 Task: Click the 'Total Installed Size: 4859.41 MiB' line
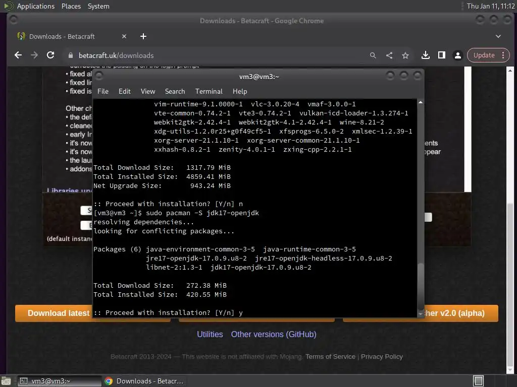coord(162,177)
